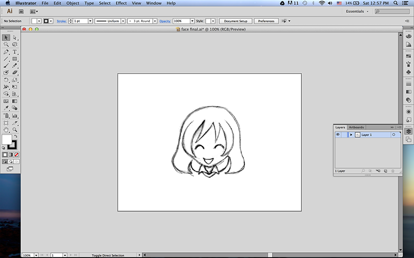Image resolution: width=414 pixels, height=258 pixels.
Task: Swap fill and stroke colors arrow
Action: pos(16,136)
